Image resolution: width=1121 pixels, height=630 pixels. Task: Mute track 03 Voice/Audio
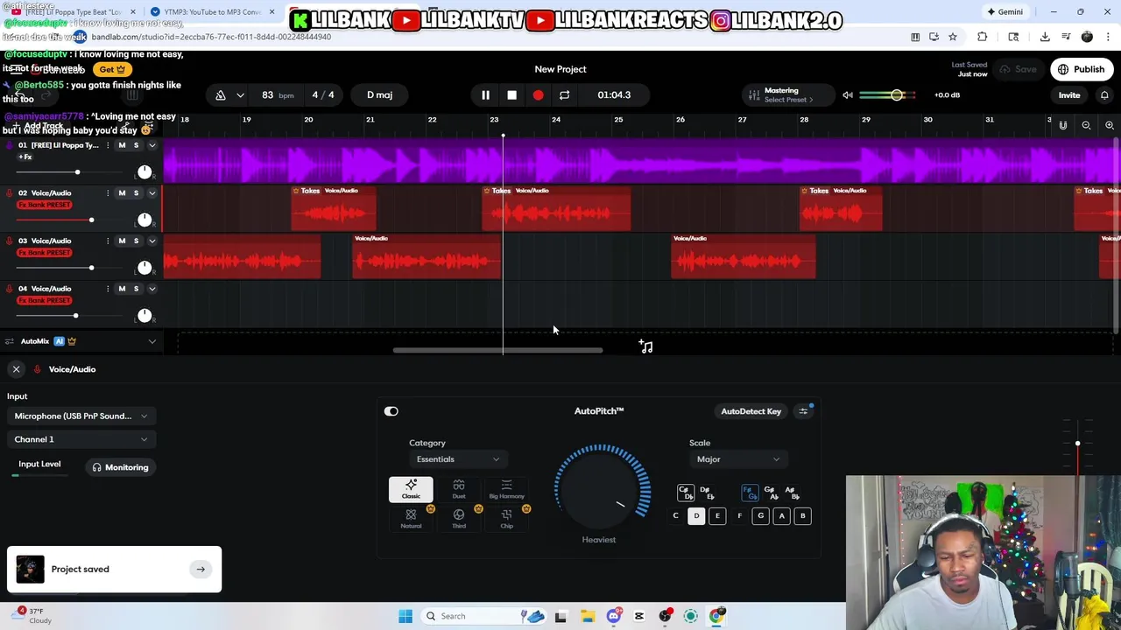(x=122, y=241)
